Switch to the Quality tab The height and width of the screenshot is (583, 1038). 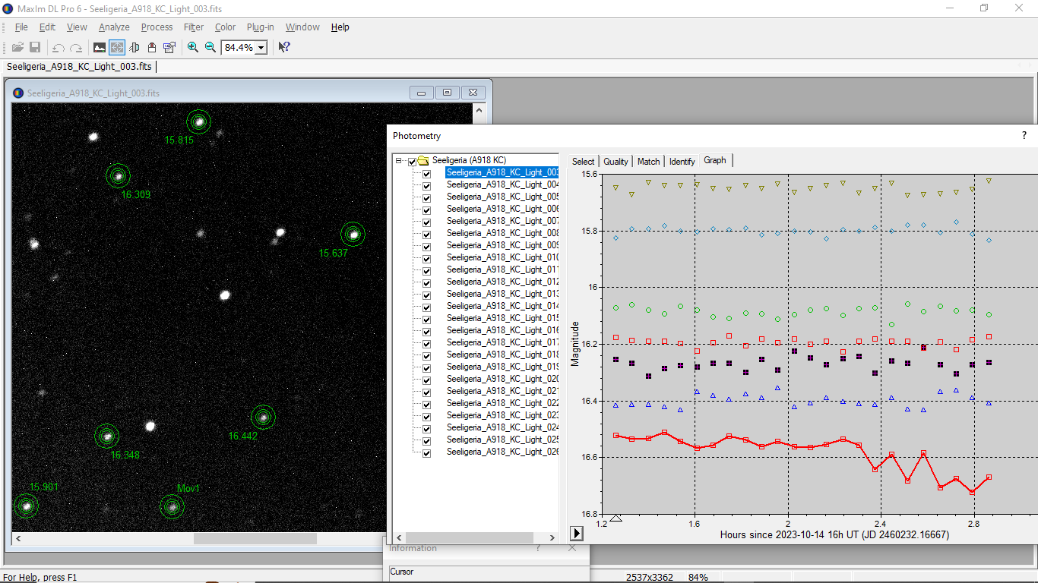coord(616,161)
